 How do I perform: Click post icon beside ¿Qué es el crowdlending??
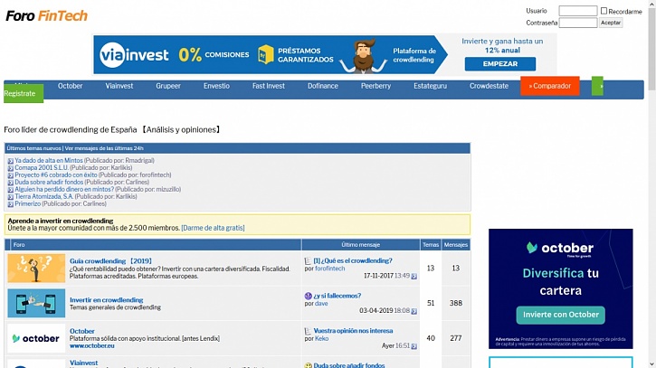pos(308,261)
